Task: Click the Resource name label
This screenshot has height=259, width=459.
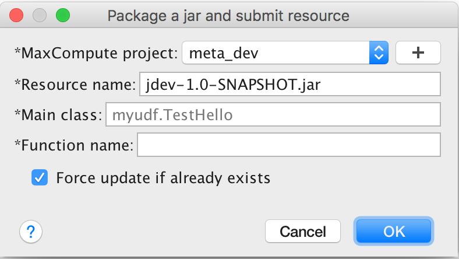Action: coord(75,85)
